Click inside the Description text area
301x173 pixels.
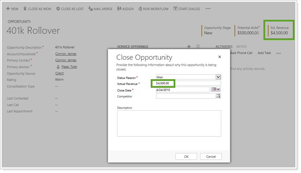coord(169,124)
